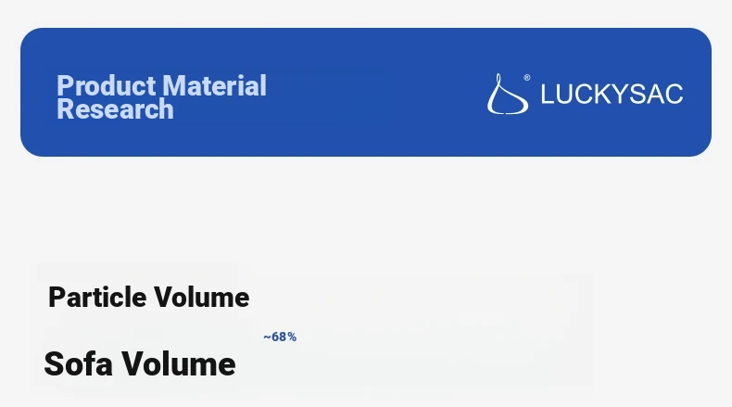Select the Particle Volume label

[148, 298]
